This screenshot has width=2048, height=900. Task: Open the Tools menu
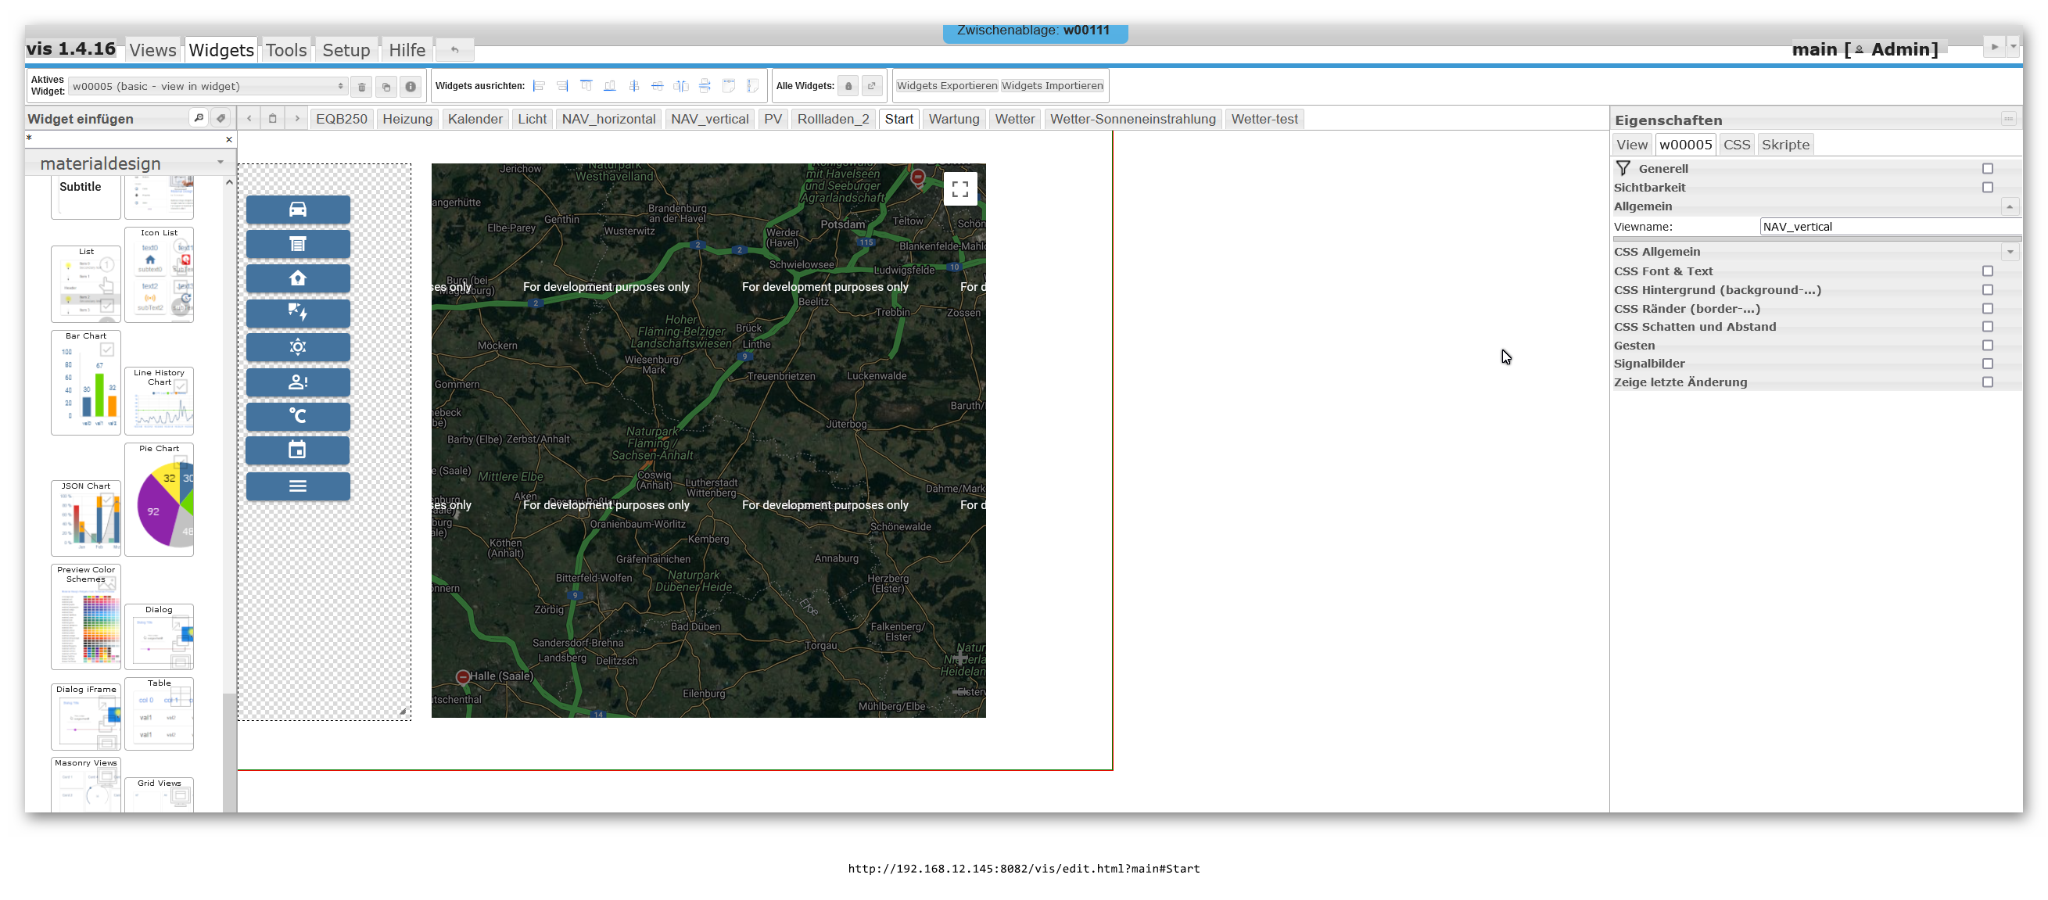coord(285,50)
